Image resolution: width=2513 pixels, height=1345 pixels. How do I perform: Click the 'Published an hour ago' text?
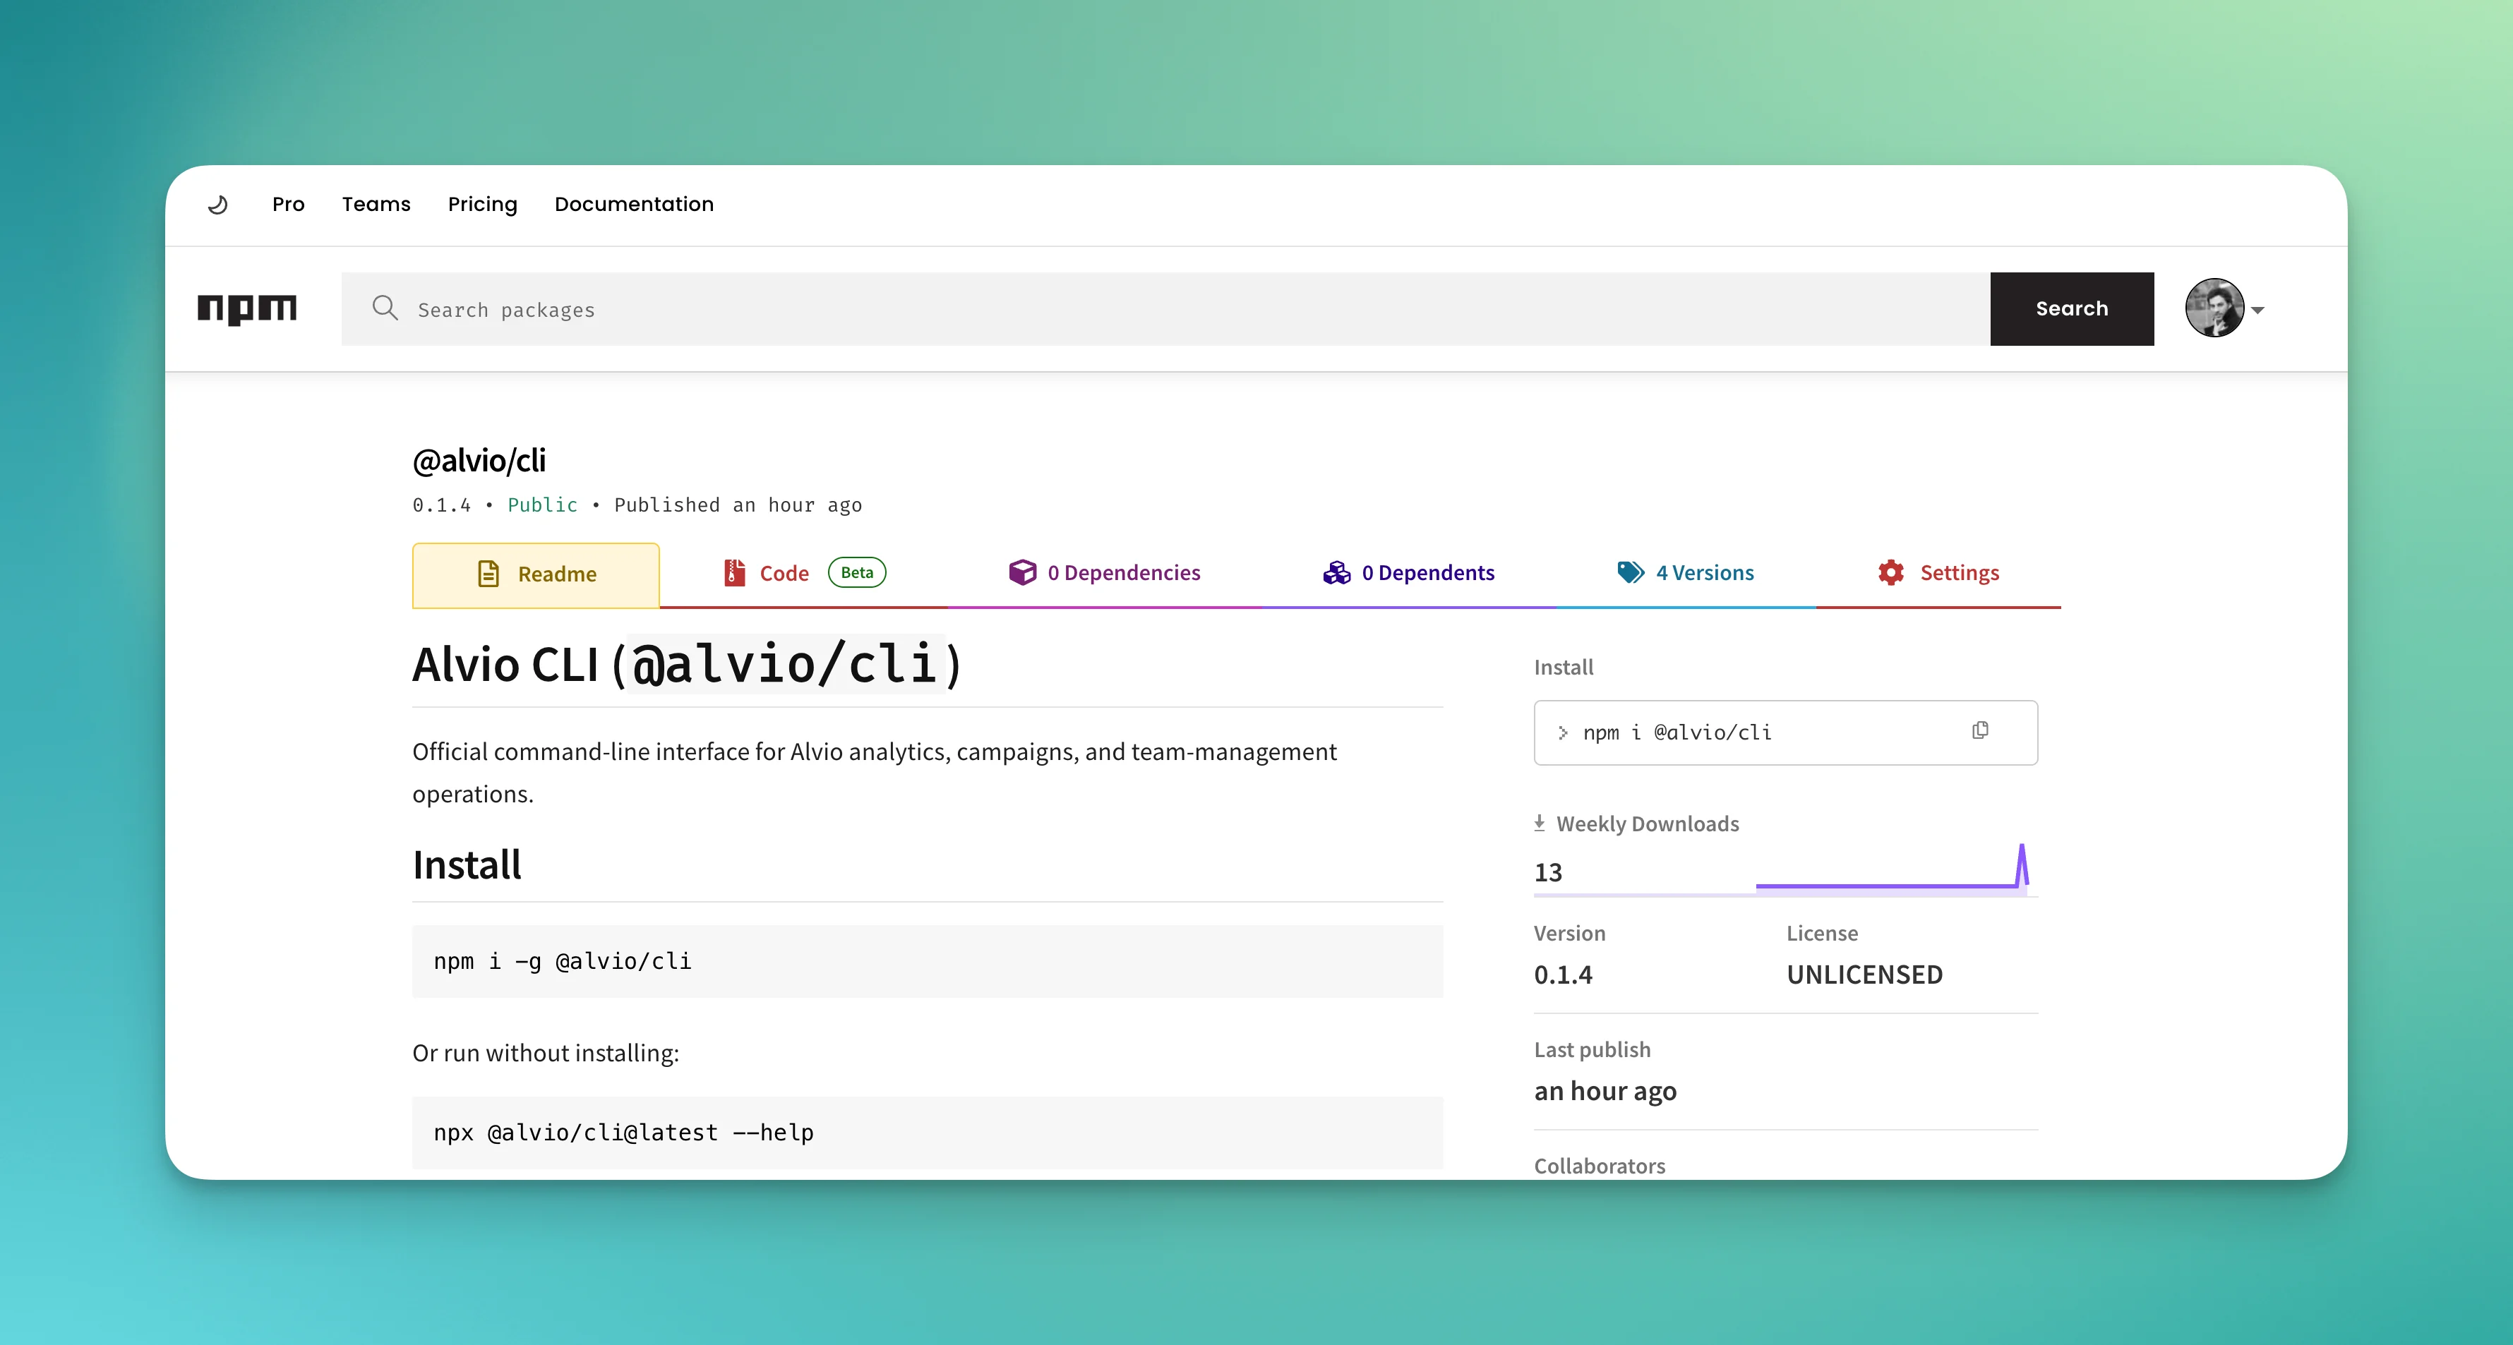coord(738,505)
